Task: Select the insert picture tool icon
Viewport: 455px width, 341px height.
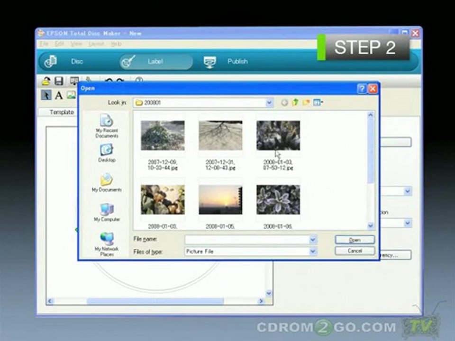Action: pos(72,95)
